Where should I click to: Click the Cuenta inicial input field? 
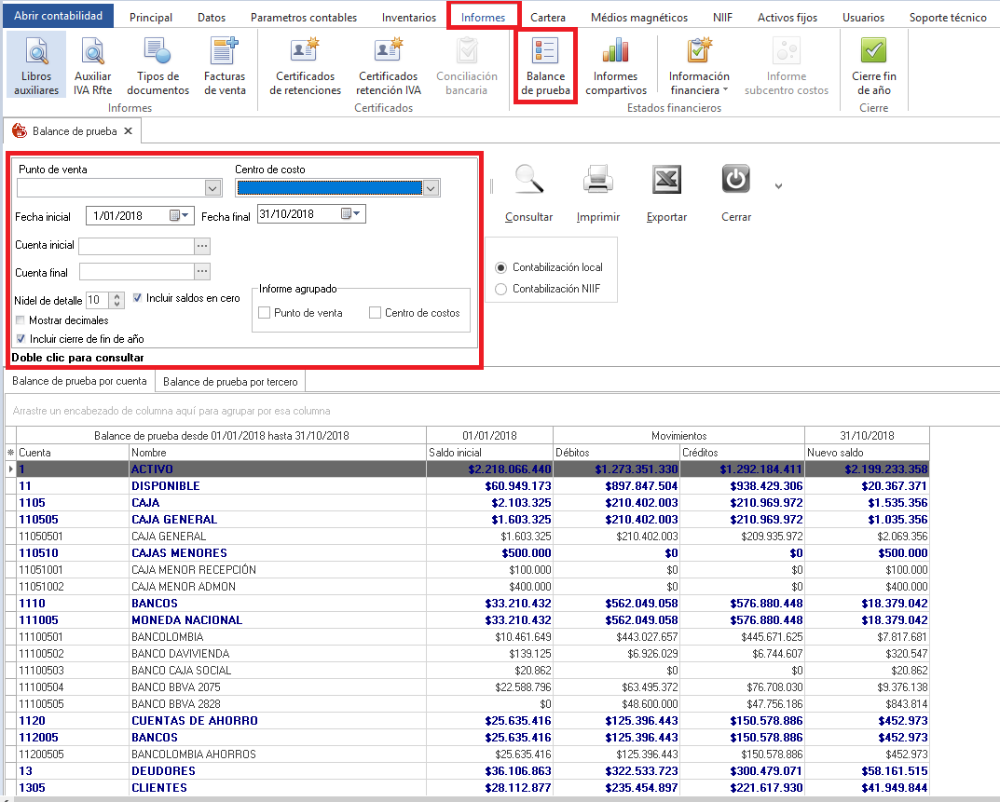pos(136,246)
